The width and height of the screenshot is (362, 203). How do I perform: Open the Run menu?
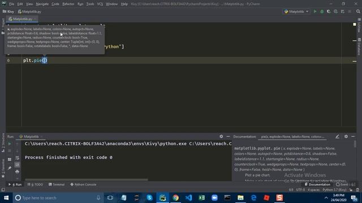[80, 4]
